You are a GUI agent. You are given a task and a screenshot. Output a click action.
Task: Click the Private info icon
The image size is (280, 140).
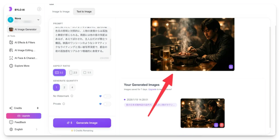[x=63, y=104]
